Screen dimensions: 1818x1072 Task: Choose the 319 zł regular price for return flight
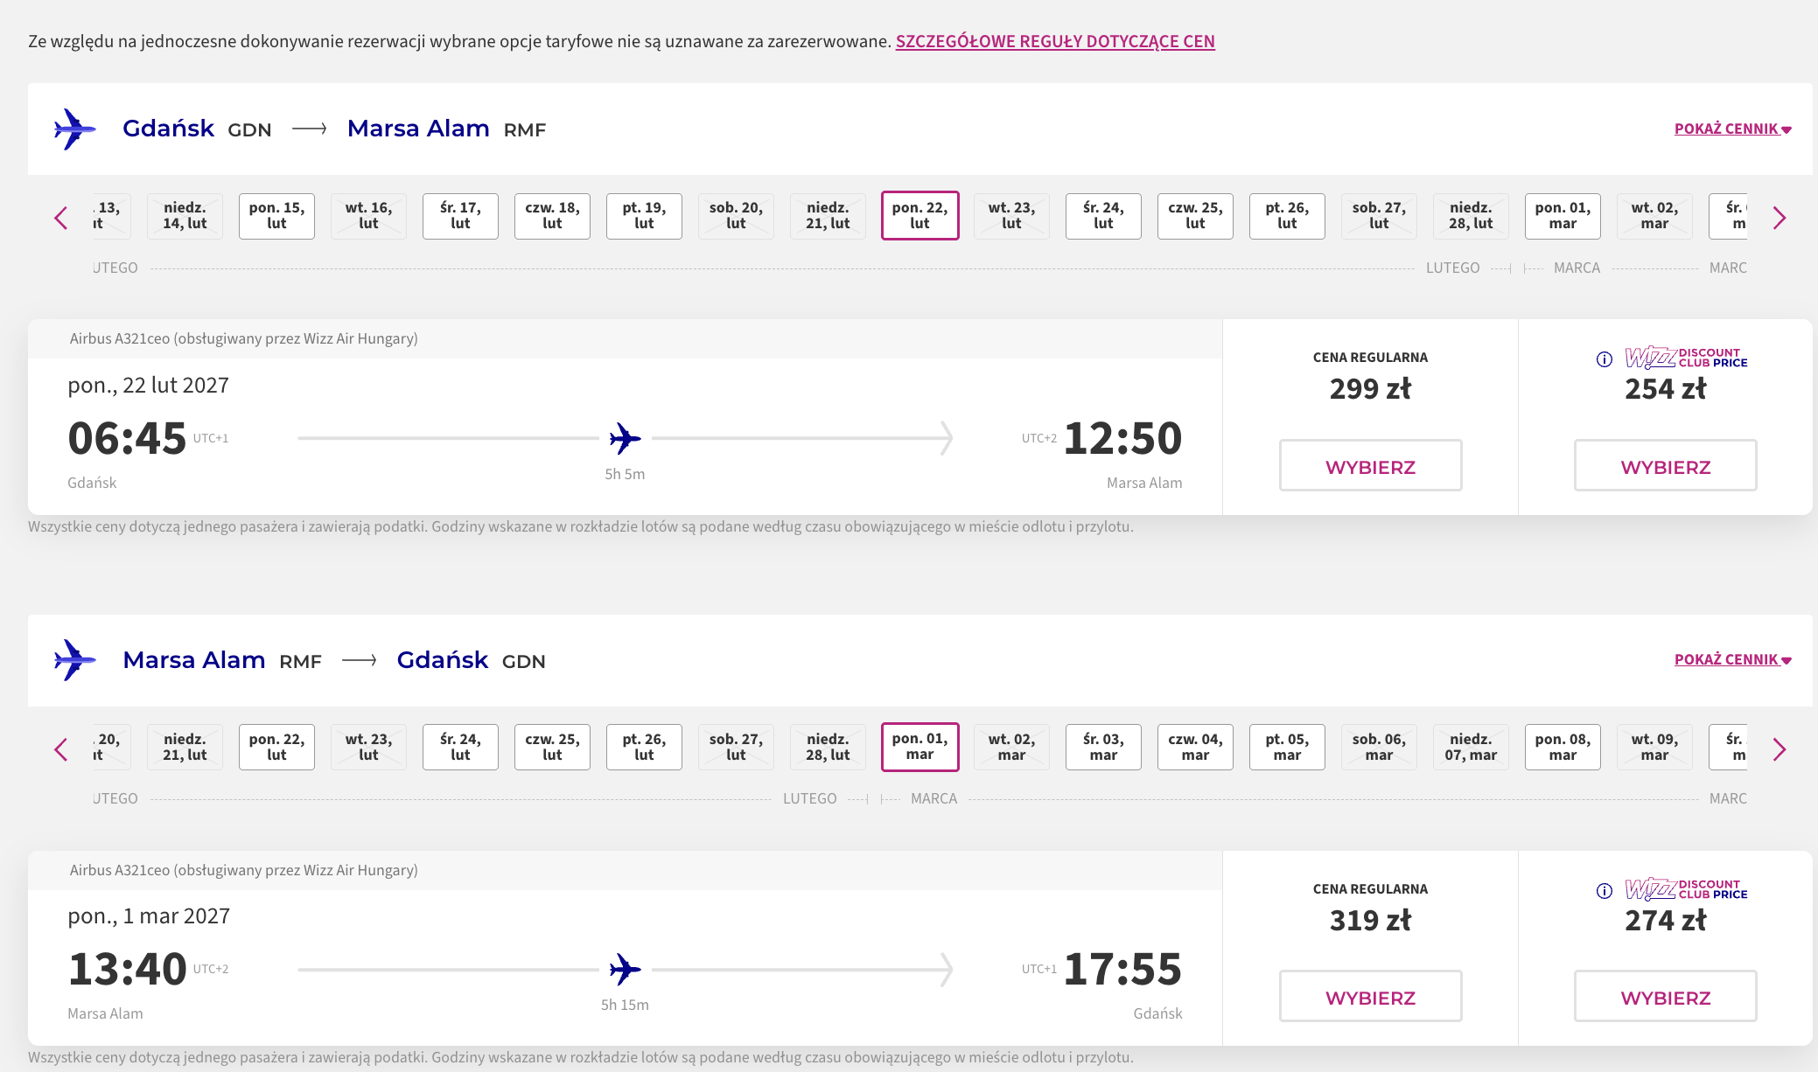coord(1370,996)
